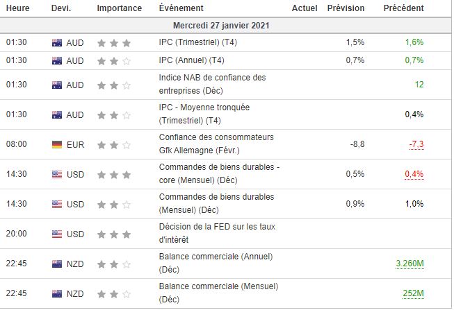Click the Australian flag on the NAB confidence row

click(x=57, y=85)
